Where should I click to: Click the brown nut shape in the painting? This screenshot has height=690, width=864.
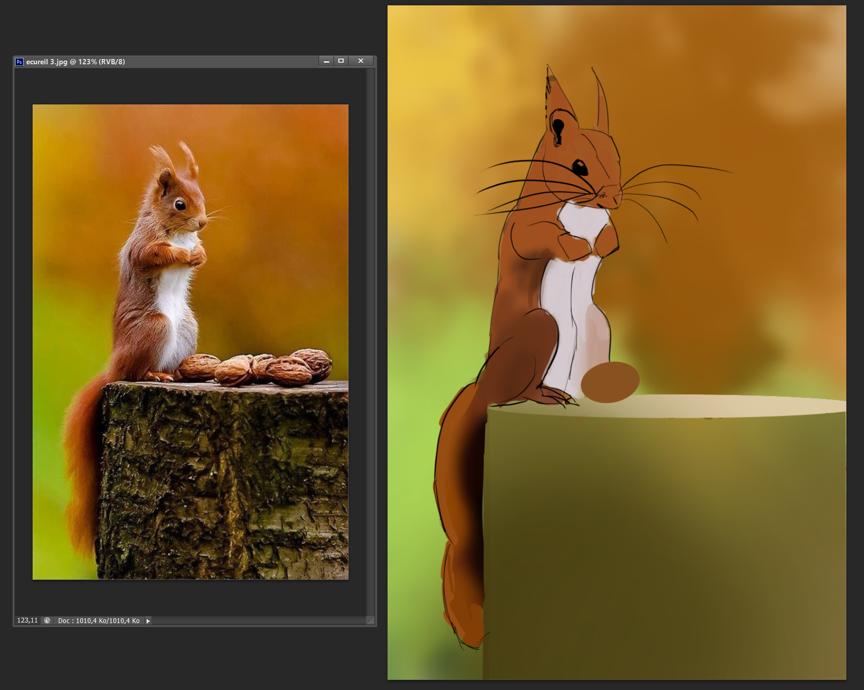click(610, 381)
